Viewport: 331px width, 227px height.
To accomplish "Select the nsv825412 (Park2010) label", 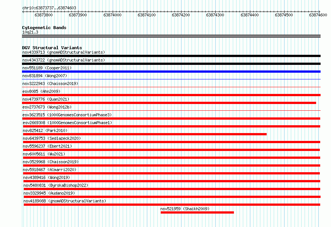I will point(45,130).
